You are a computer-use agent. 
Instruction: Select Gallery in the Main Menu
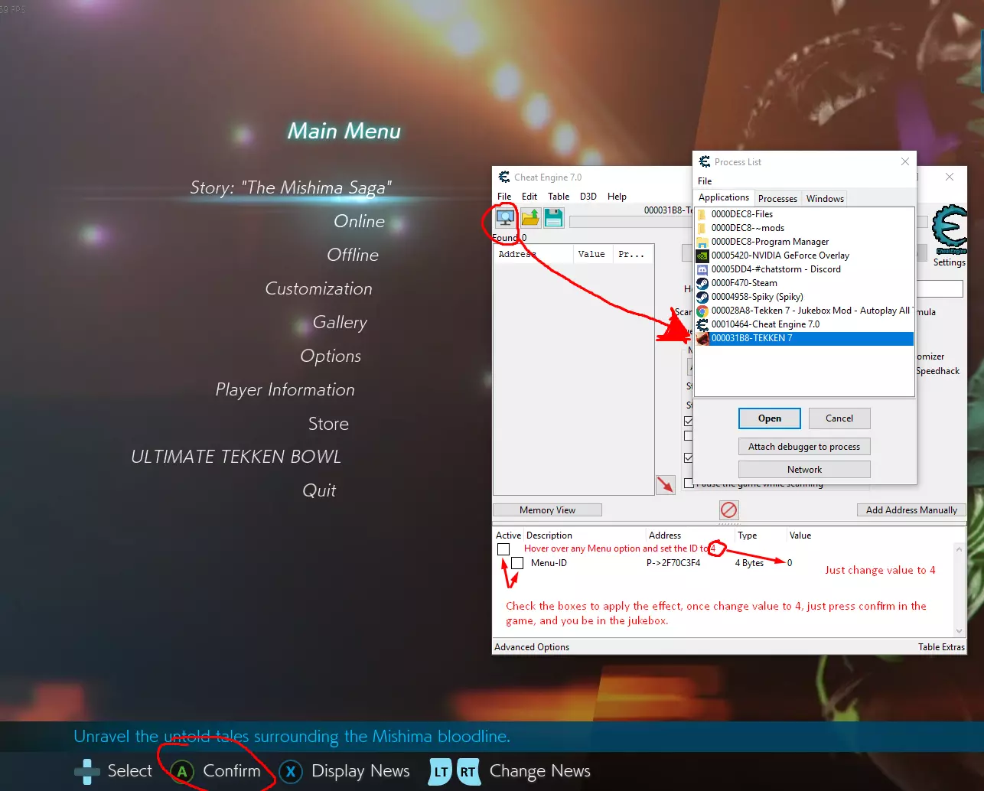[x=340, y=323]
